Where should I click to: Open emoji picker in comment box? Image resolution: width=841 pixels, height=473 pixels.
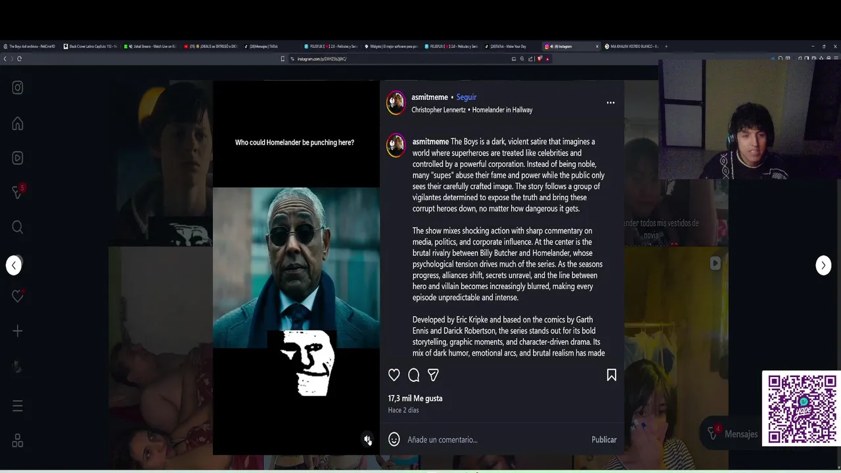pos(394,439)
